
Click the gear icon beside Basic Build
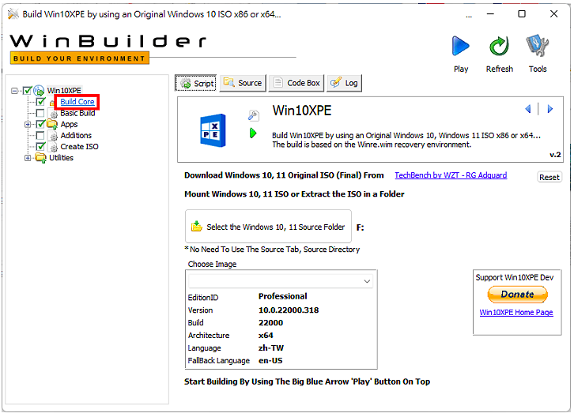[x=54, y=115]
